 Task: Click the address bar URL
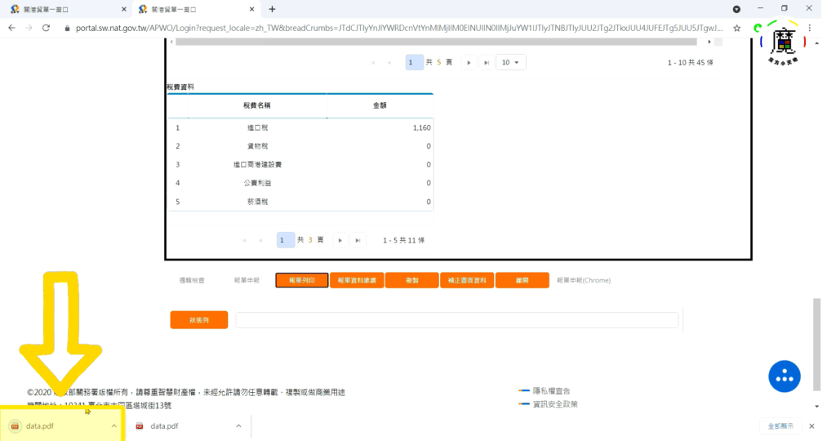[x=398, y=28]
